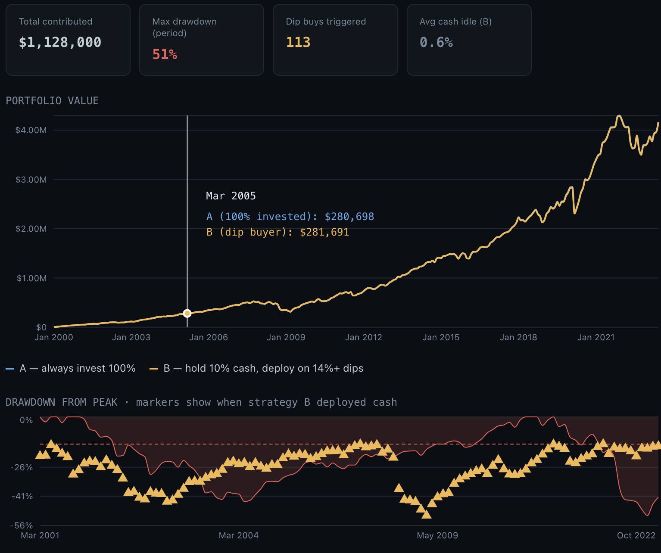Click the blue strategy A legend swatch

(x=10, y=369)
